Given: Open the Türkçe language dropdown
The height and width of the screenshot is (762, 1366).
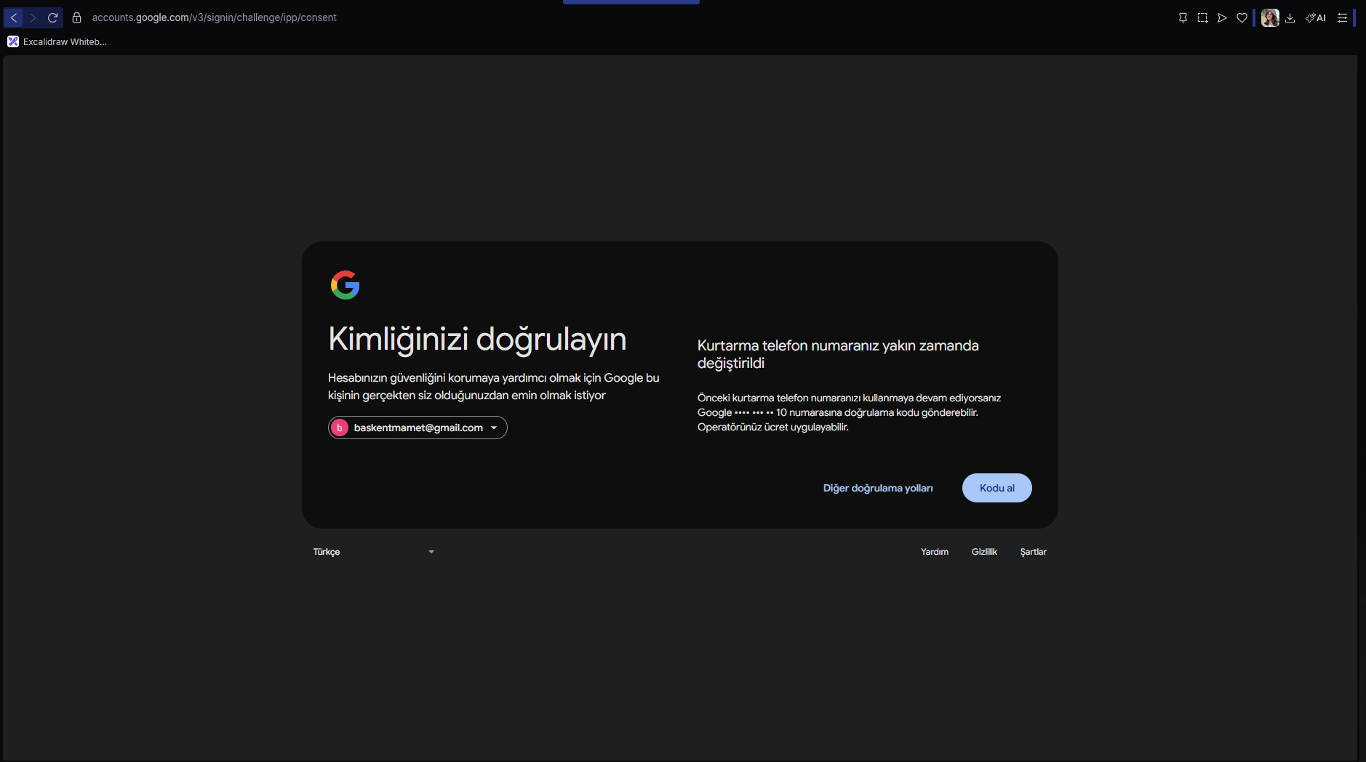Looking at the screenshot, I should coord(374,552).
